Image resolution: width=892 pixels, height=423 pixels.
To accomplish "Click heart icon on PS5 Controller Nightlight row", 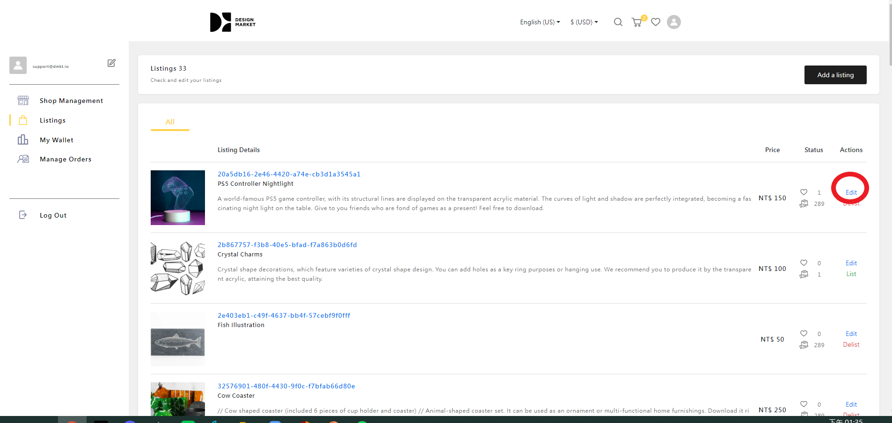I will click(804, 192).
